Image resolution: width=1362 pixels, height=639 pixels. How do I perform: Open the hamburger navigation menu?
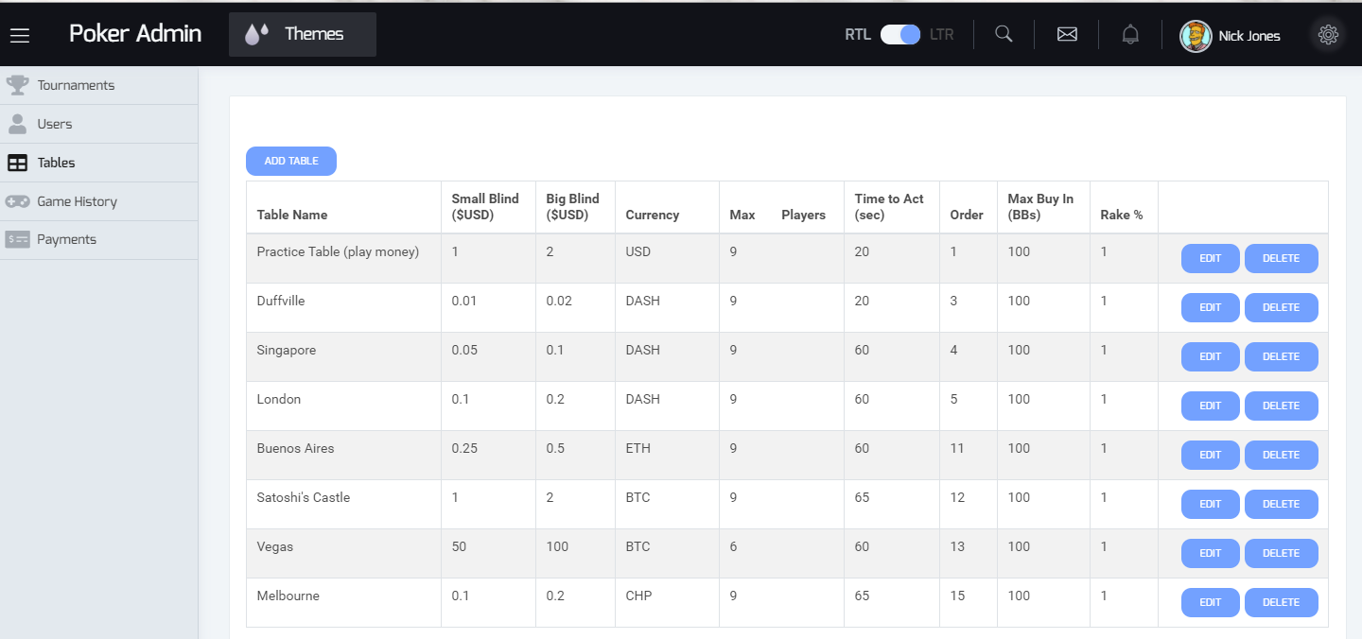coord(20,35)
